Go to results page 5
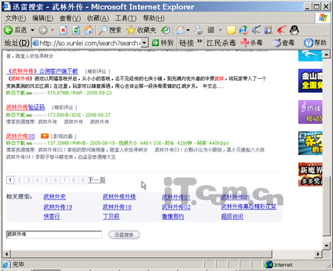Viewport: 333px width, 271px height. pyautogui.click(x=47, y=180)
